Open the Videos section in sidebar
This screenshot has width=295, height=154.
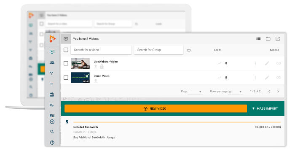[52, 51]
